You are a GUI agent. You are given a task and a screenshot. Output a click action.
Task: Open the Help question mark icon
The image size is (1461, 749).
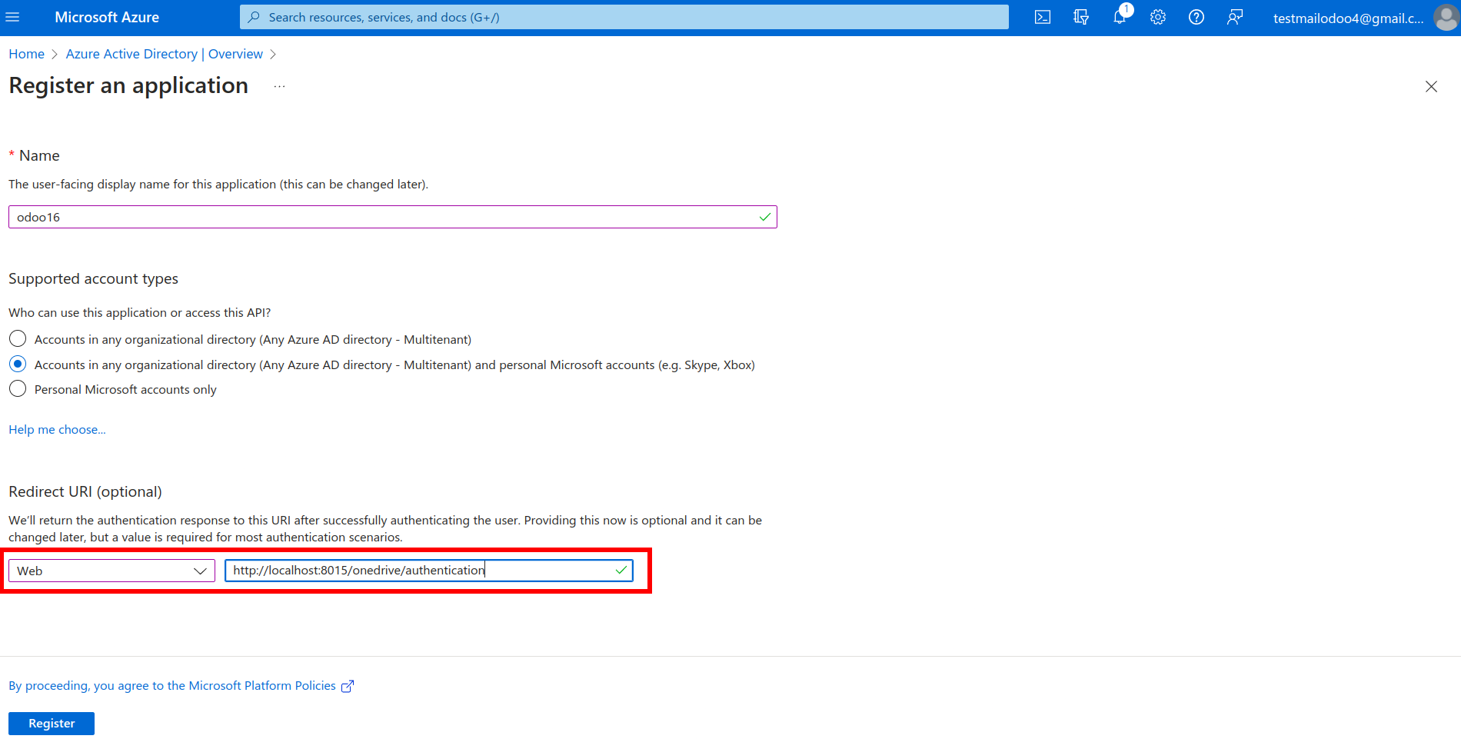coord(1196,17)
